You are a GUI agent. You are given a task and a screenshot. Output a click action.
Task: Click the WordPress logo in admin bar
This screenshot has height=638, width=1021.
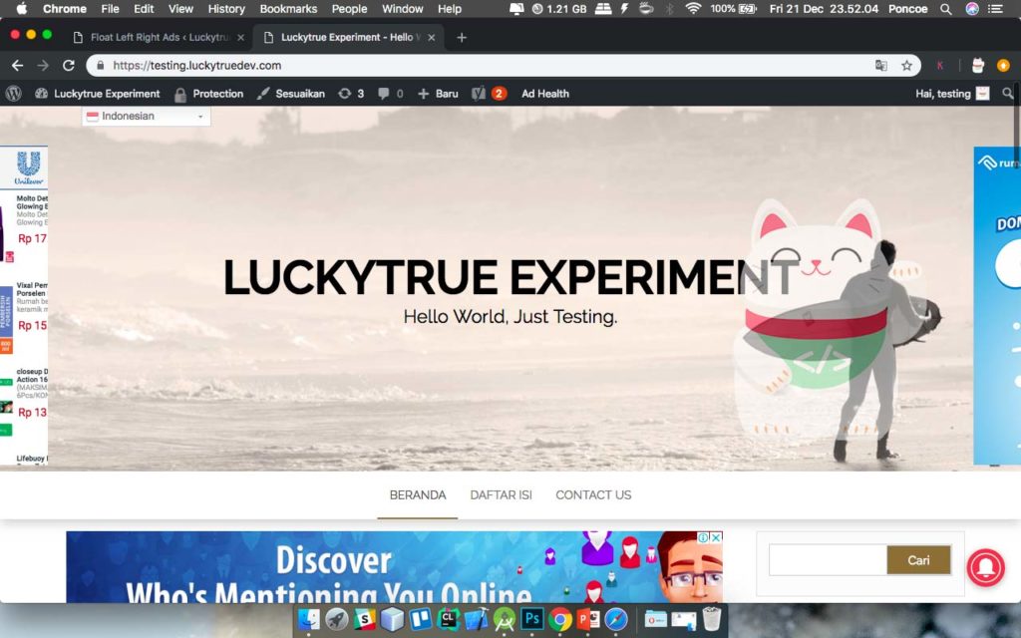(13, 94)
